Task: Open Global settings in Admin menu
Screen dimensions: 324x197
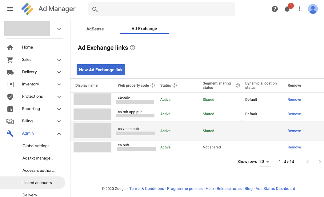Action: click(x=36, y=146)
